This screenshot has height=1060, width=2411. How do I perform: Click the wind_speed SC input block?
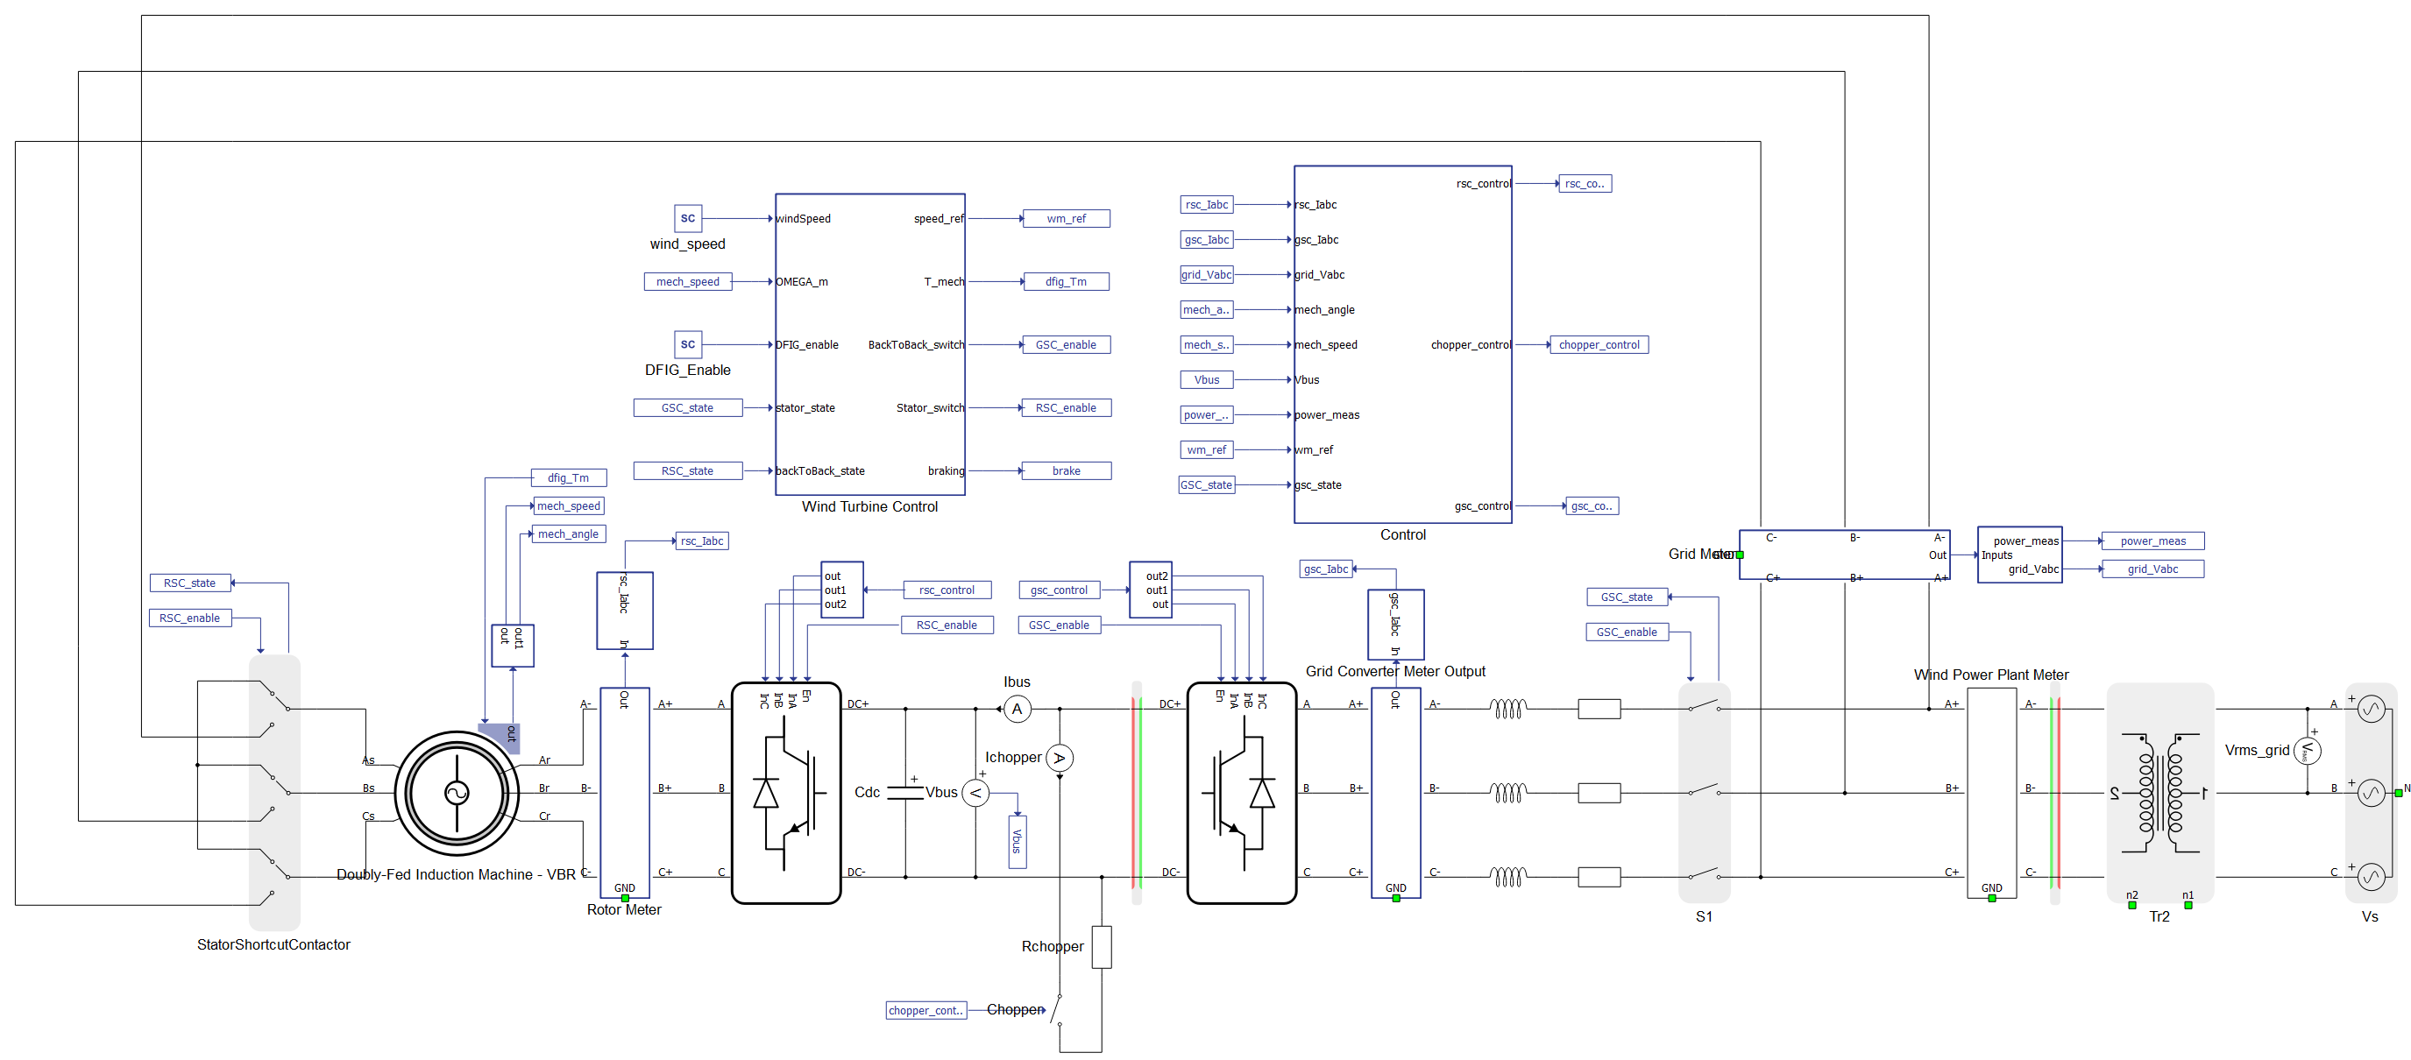(x=687, y=218)
